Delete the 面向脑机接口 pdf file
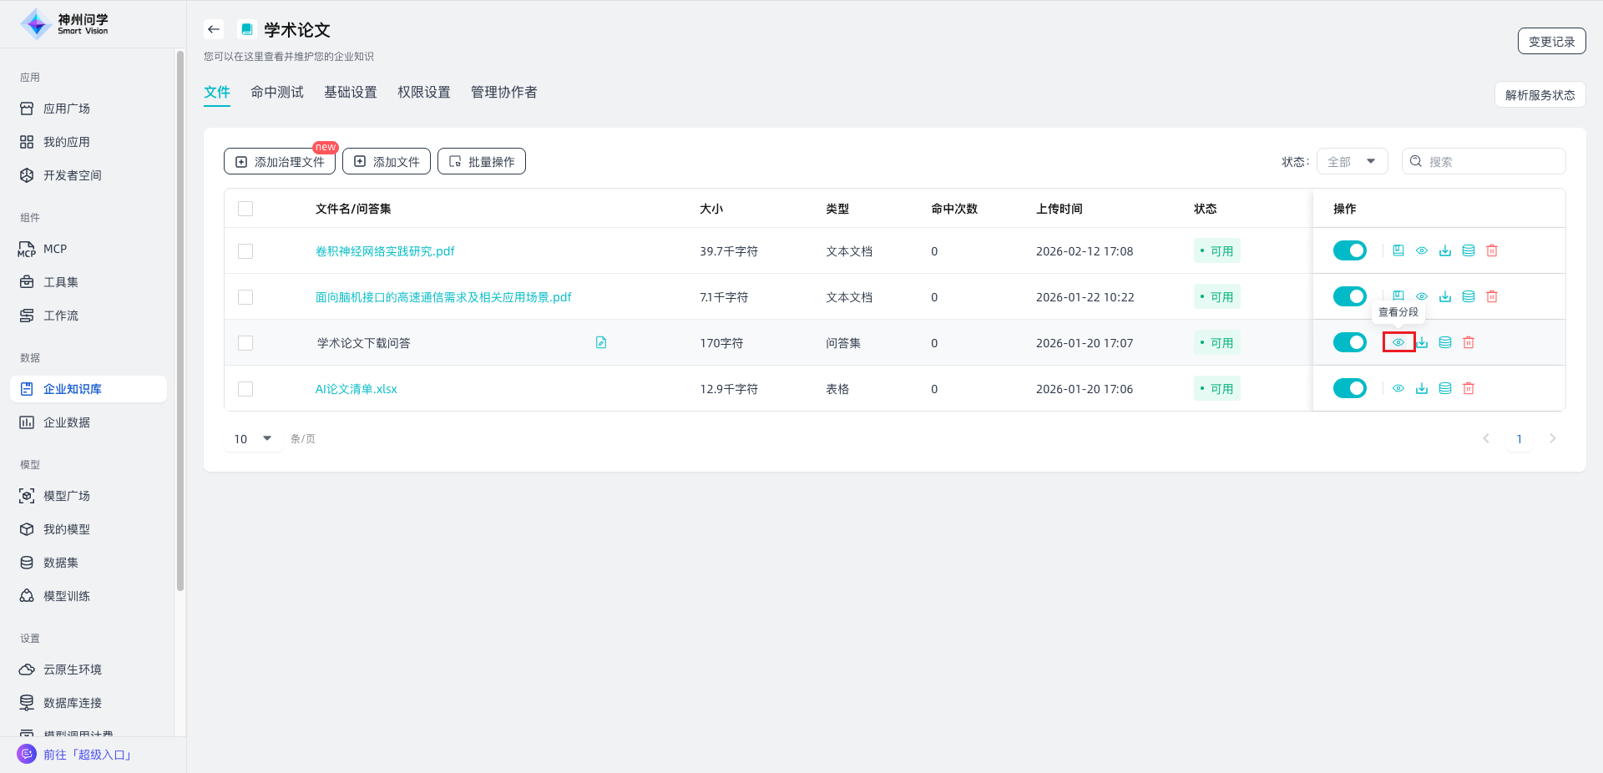This screenshot has height=773, width=1603. click(1492, 296)
